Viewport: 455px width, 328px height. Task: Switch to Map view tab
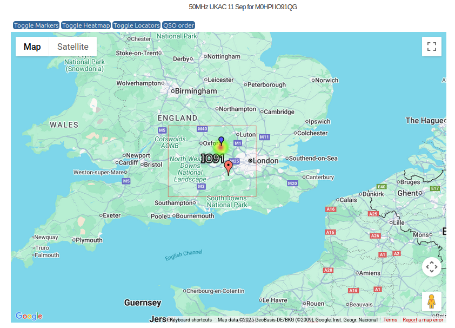(32, 47)
